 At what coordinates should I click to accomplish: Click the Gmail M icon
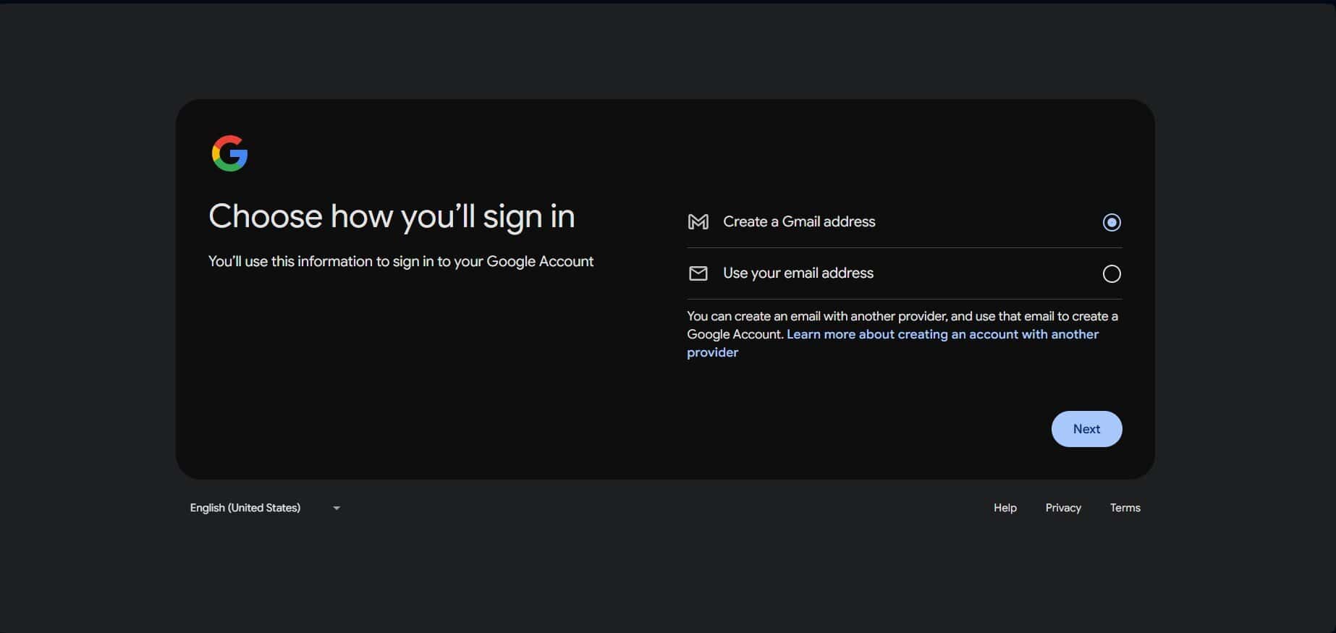click(698, 222)
